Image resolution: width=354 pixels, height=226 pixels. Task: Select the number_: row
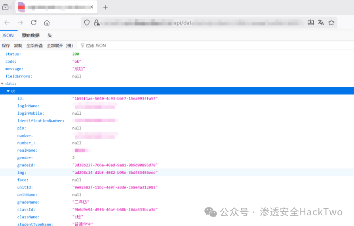coord(177,143)
